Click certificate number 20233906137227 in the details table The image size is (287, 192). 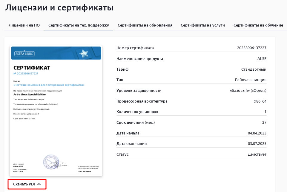click(251, 48)
